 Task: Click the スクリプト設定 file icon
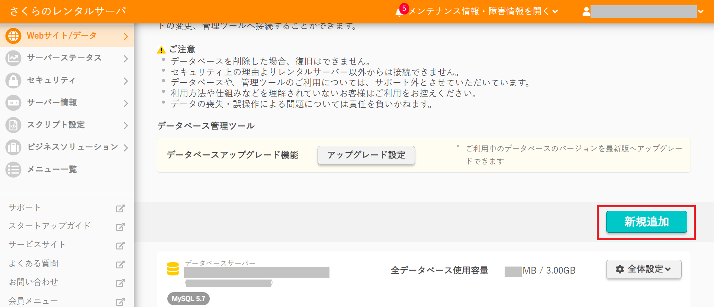coord(13,125)
